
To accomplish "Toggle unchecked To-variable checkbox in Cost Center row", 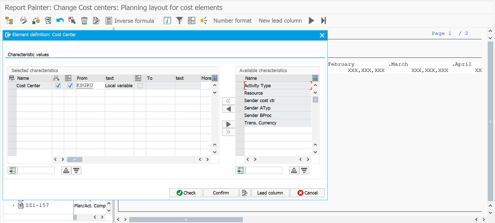I will 140,86.
